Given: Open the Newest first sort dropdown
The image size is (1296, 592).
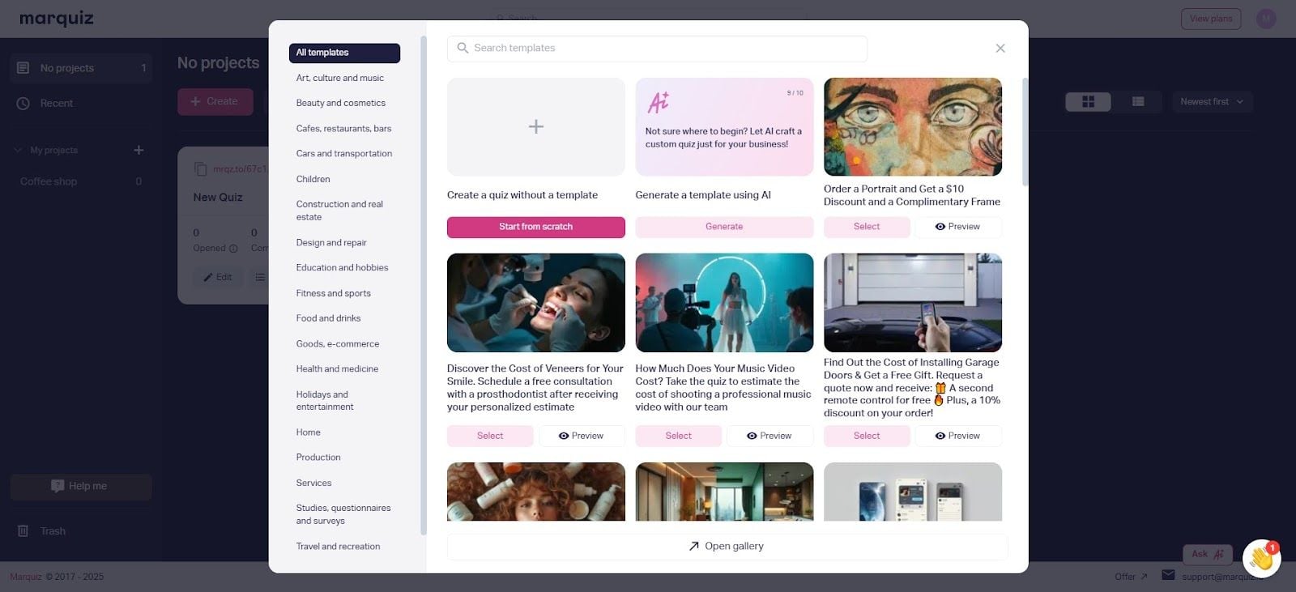Looking at the screenshot, I should tap(1212, 102).
